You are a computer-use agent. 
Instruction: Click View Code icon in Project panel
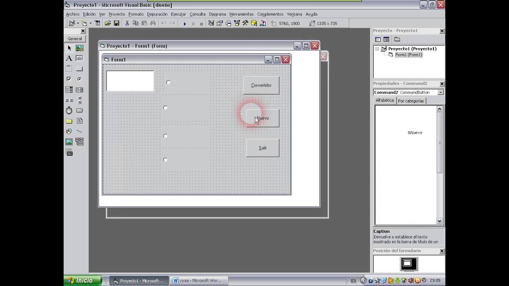click(x=378, y=39)
